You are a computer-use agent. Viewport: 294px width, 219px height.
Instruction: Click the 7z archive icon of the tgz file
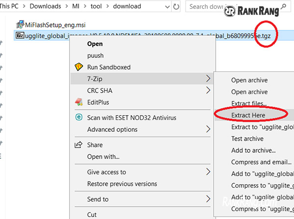pos(20,35)
